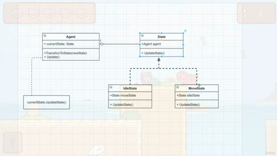277x156 pixels.
Task: Collapse the IdleState class box
Action: [x=111, y=87]
